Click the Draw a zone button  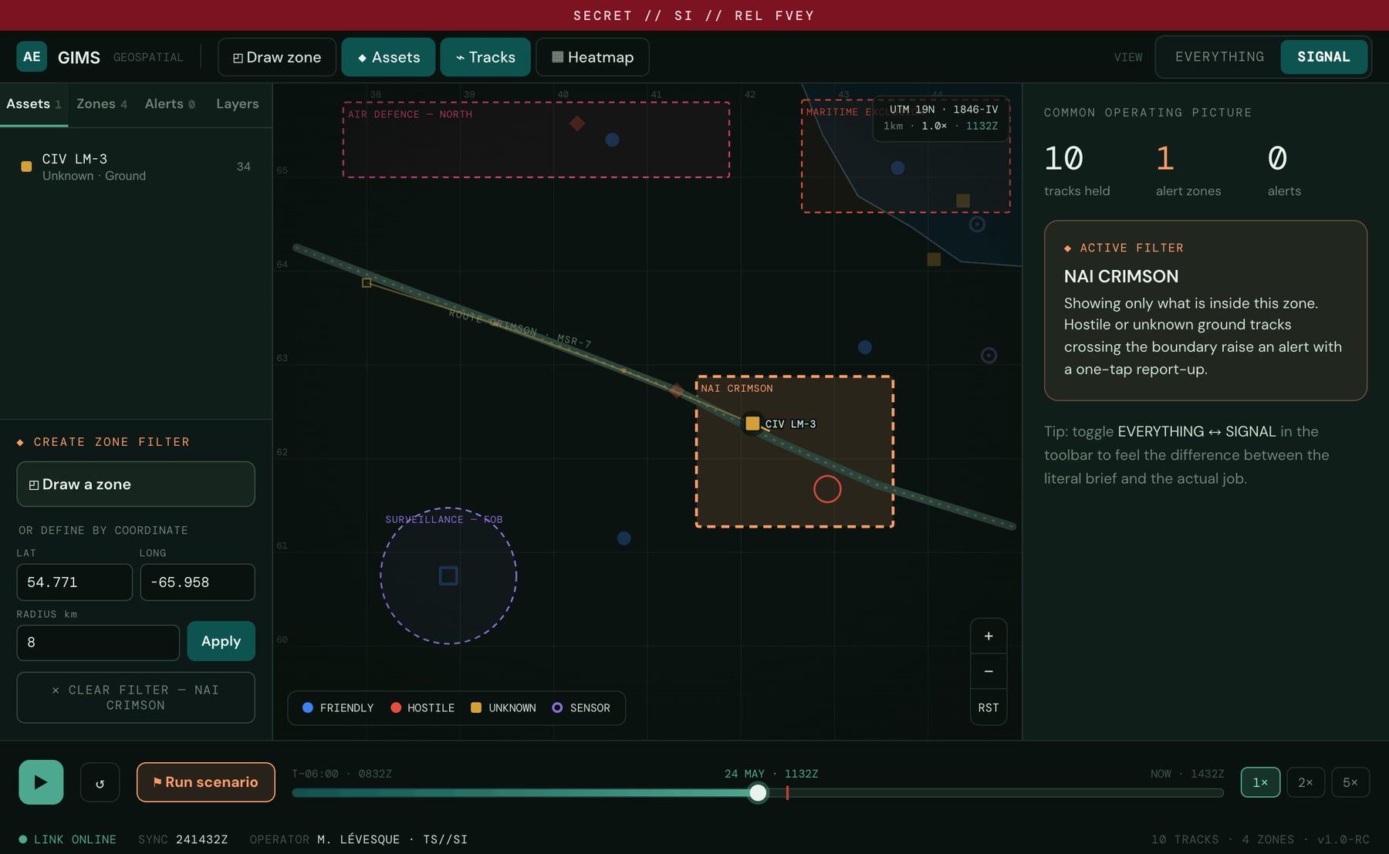136,484
